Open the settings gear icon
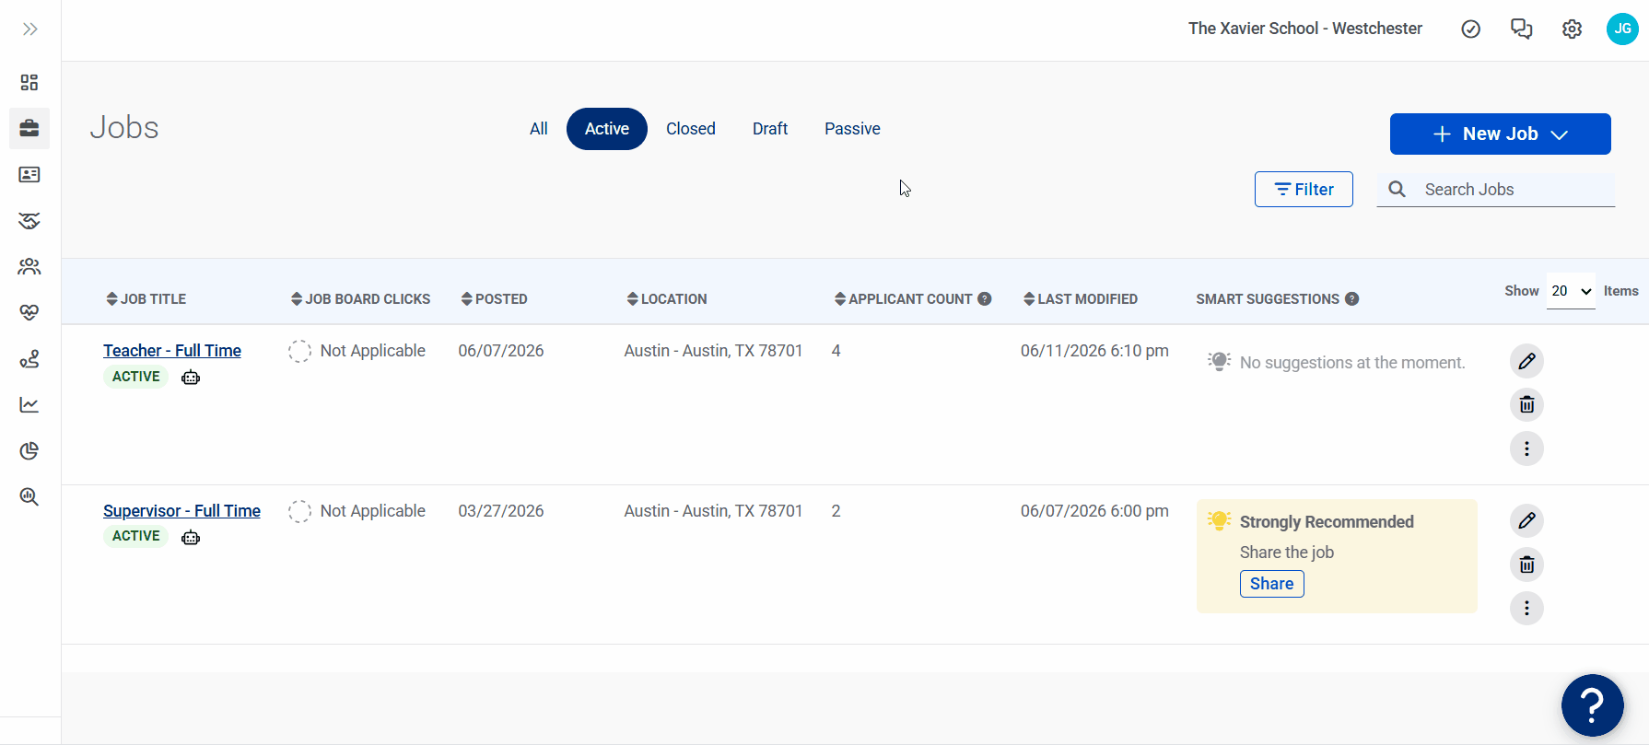1649x745 pixels. coord(1573,29)
